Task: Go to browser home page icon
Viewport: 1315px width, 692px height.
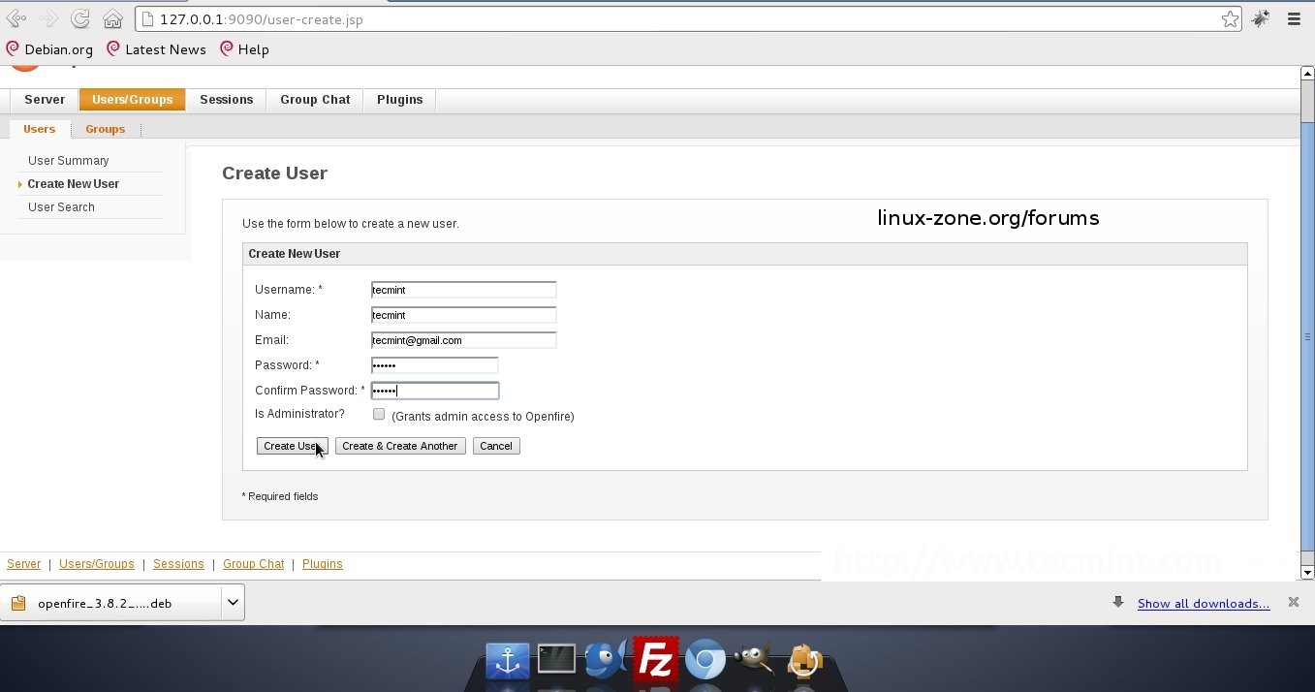Action: [x=112, y=18]
